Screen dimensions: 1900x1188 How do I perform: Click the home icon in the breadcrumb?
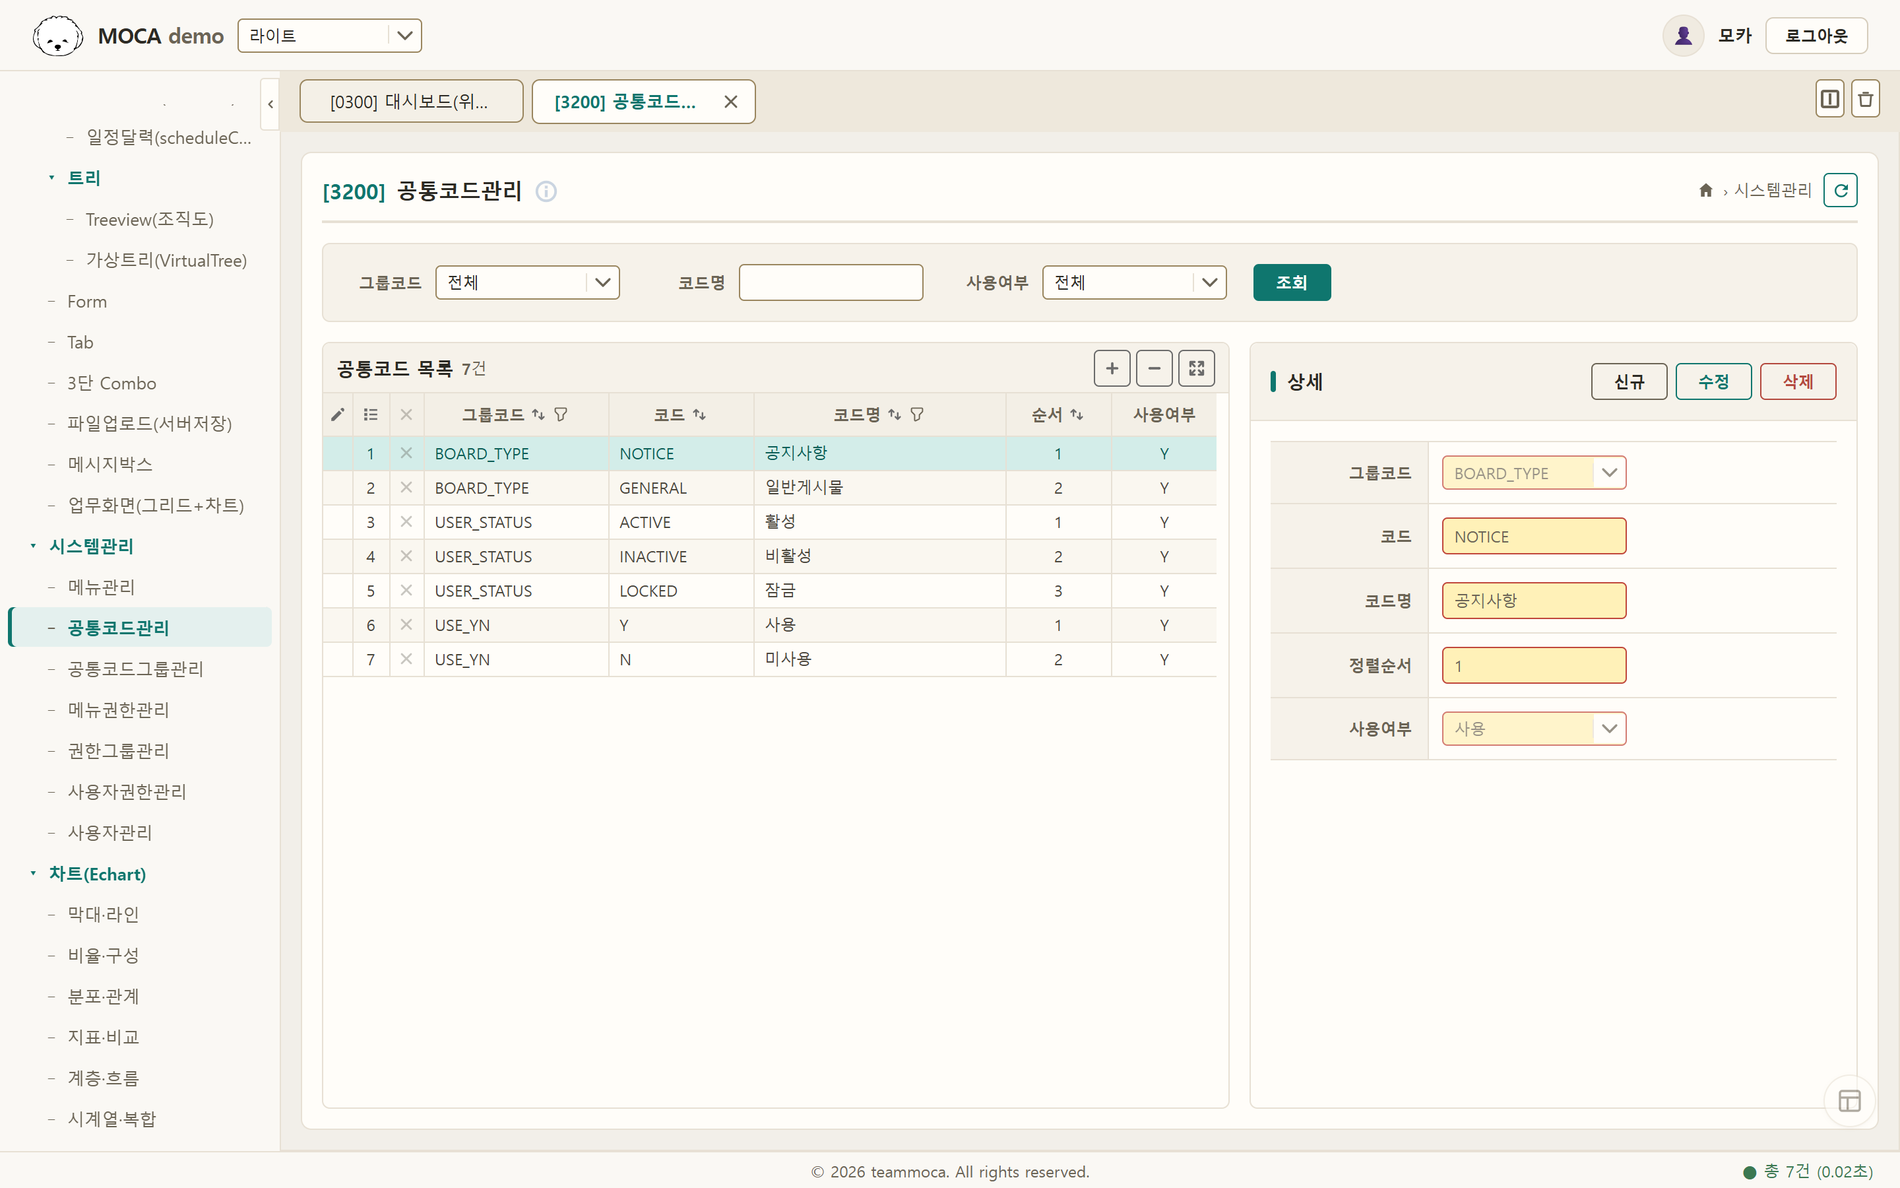pyautogui.click(x=1706, y=190)
